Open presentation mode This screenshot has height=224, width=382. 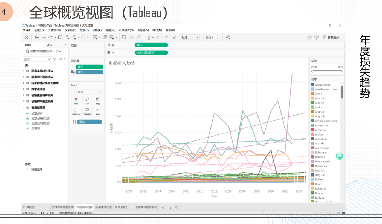click(x=218, y=37)
